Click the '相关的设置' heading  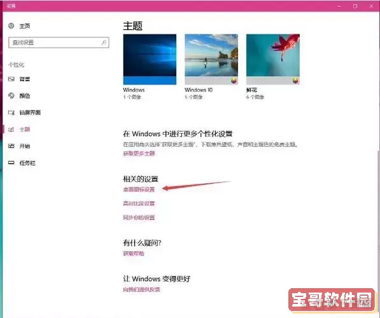coord(141,179)
